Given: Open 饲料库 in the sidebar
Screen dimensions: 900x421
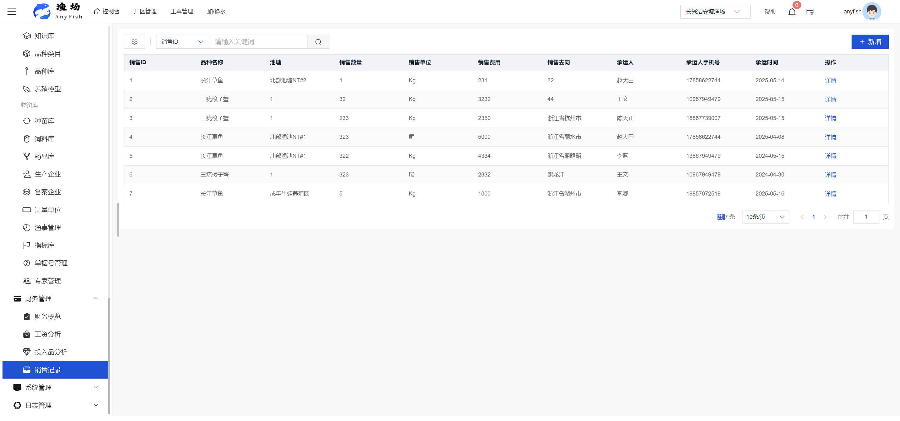Looking at the screenshot, I should pos(44,138).
